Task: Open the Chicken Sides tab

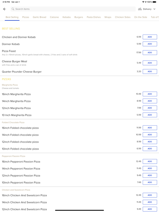Action: 123,17
